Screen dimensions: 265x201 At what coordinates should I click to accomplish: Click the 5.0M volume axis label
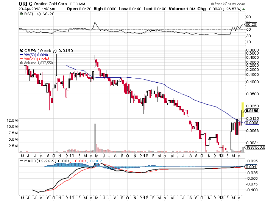(13, 139)
